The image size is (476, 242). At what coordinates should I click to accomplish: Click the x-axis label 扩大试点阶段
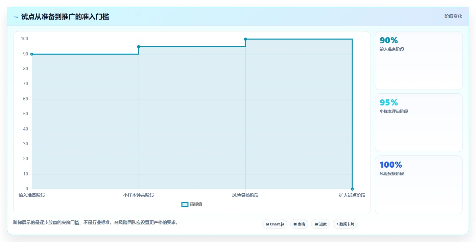pos(352,195)
